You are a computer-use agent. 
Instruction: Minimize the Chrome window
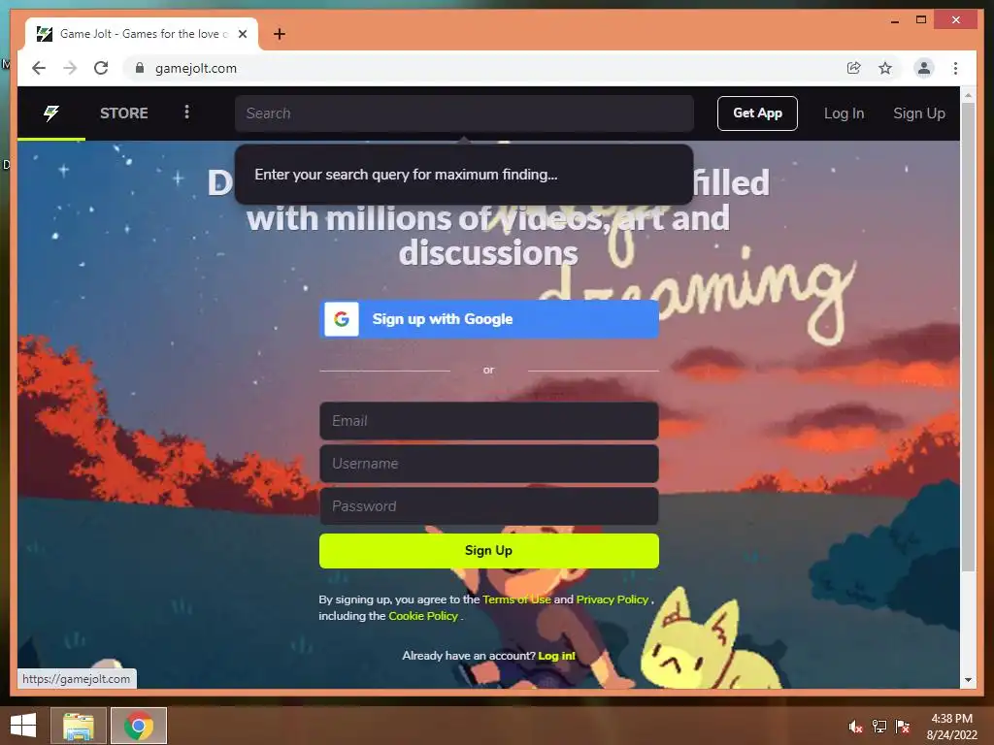pos(894,20)
